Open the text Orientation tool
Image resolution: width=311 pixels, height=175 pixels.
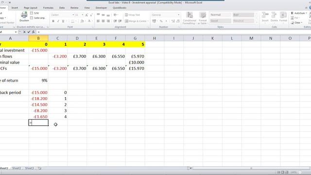coord(115,15)
